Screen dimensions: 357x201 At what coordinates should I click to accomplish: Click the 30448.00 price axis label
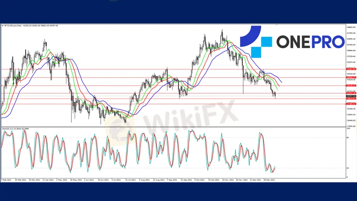(351, 121)
